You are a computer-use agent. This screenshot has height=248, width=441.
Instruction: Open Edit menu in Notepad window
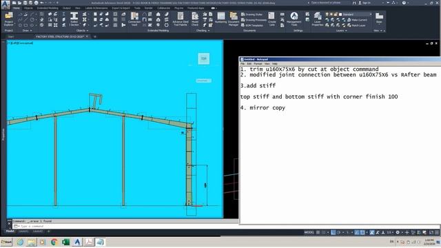[x=249, y=64]
